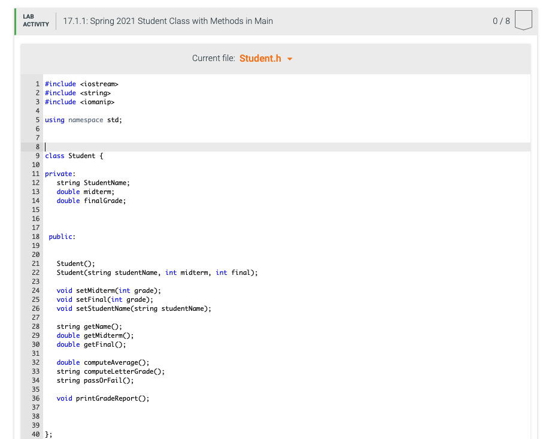Click the line #include <string>
The width and height of the screenshot is (558, 439).
click(x=78, y=93)
